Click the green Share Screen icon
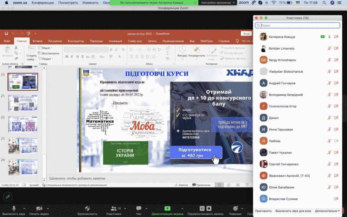The height and width of the screenshot is (217, 347). point(167,208)
